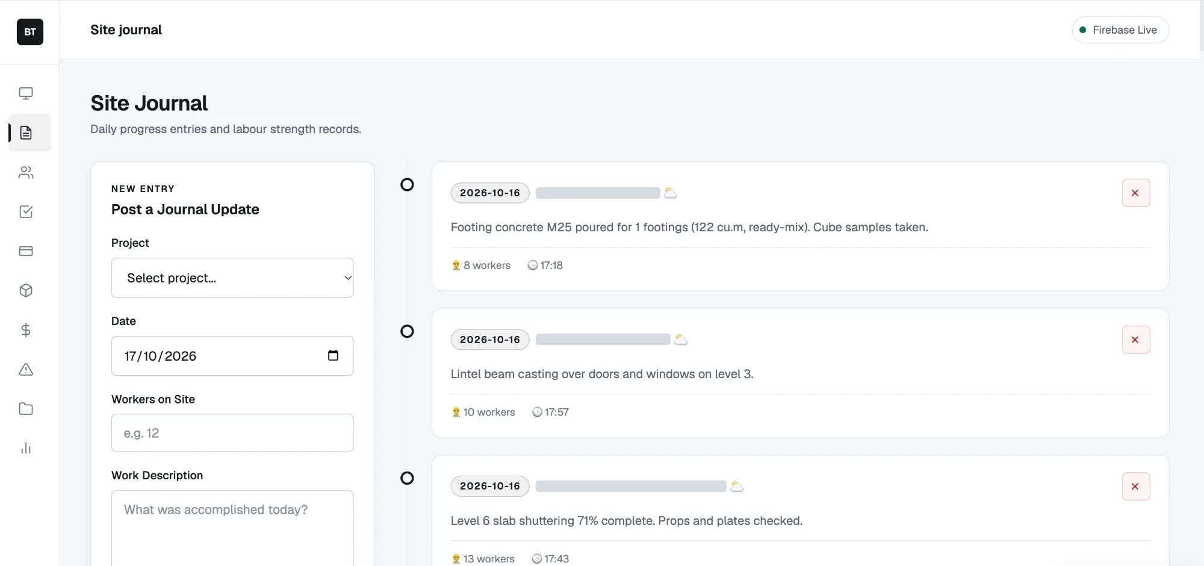Click the timeline marker beside lintel entry

pos(408,332)
